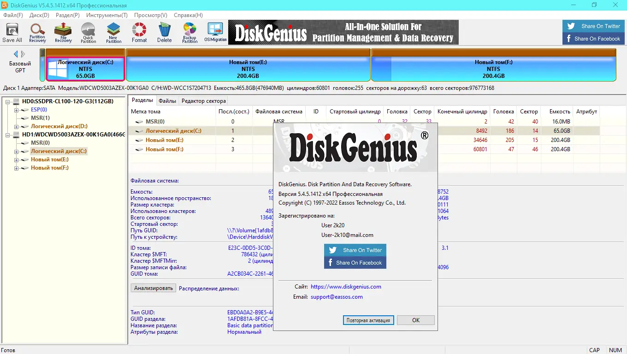
Task: Expand Логический диск(C:) in the tree
Action: [16, 151]
